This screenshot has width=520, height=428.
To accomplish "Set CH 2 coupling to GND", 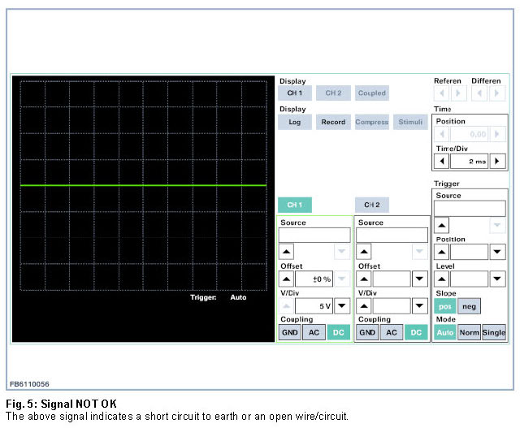I will click(x=367, y=333).
